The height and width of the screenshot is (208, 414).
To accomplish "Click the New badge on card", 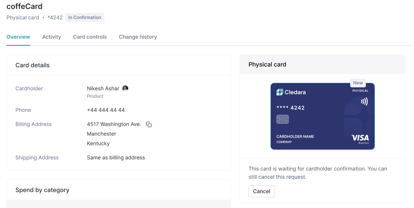I will [358, 83].
